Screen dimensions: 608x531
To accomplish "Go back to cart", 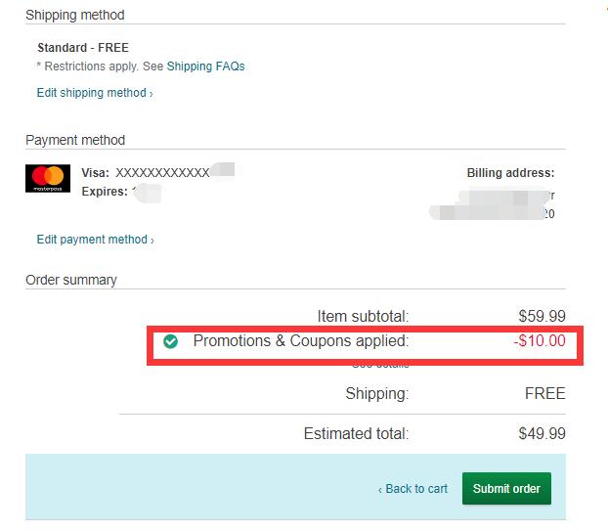I will (416, 489).
